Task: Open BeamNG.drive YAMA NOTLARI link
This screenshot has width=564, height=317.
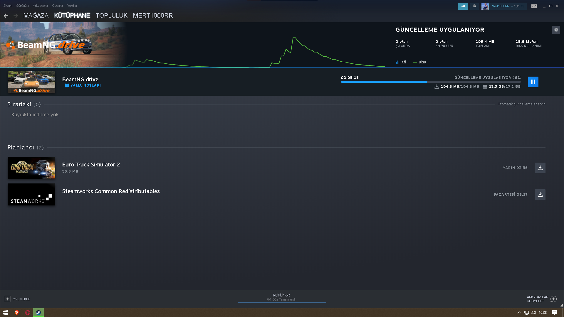Action: coord(85,85)
